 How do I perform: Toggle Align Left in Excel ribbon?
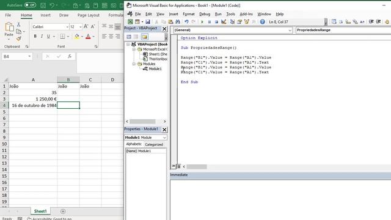coord(104,37)
